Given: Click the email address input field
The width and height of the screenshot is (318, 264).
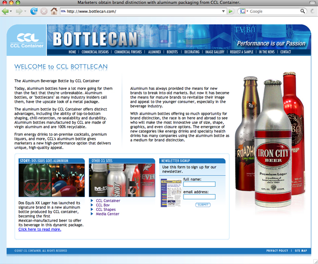Looking at the screenshot, I should (199, 197).
